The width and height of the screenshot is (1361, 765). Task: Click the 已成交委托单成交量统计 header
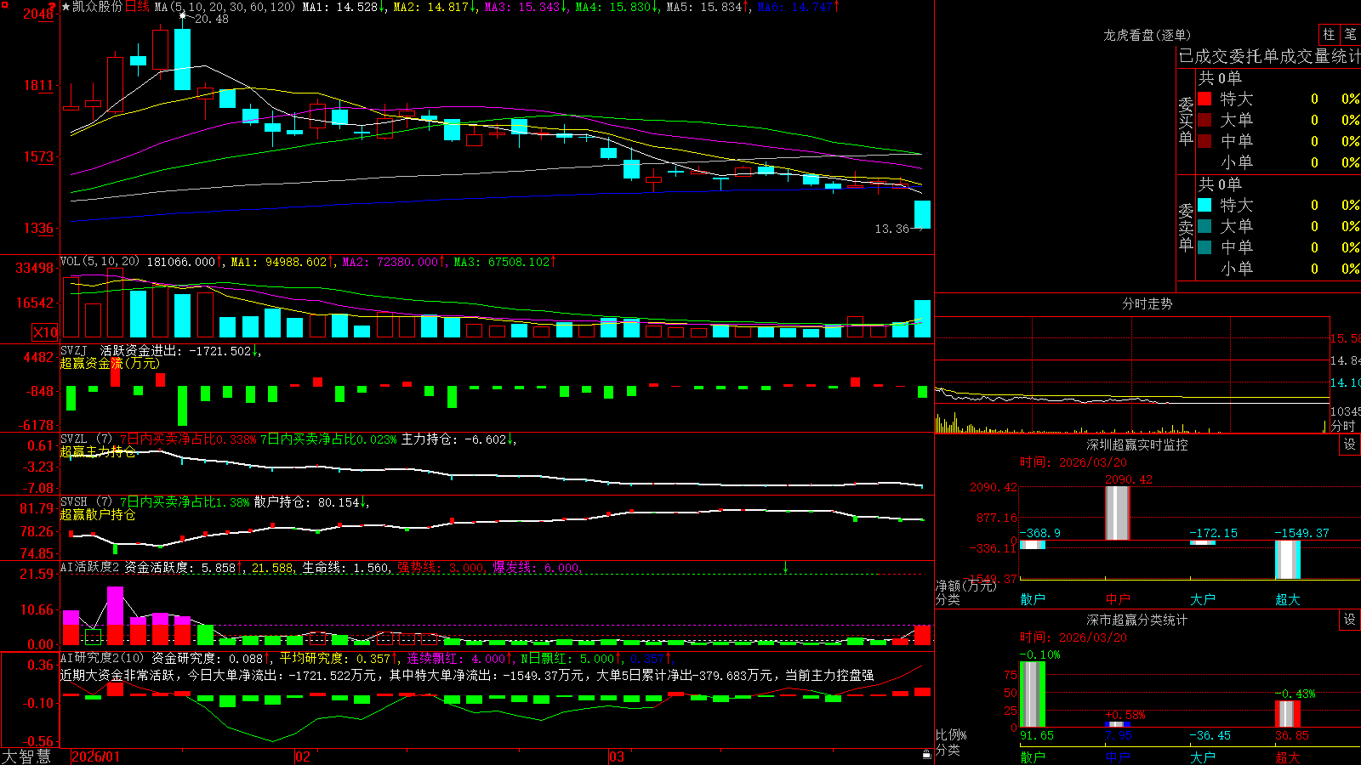[x=1269, y=56]
